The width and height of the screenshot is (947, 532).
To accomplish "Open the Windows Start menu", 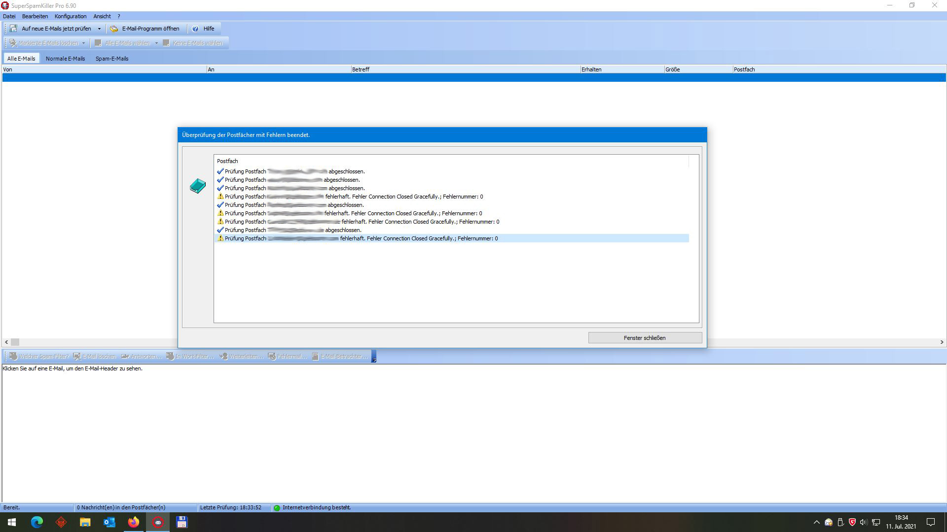I will click(12, 522).
